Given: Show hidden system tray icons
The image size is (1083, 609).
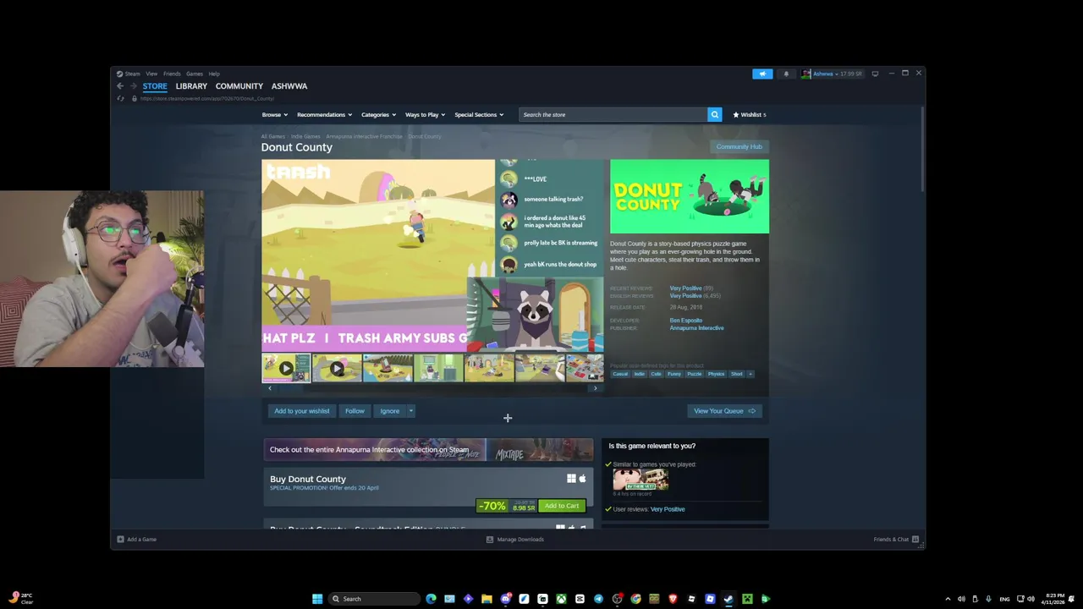Looking at the screenshot, I should [948, 599].
